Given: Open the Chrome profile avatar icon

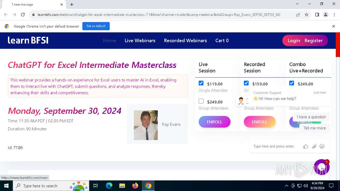Looking at the screenshot, I should tap(325, 15).
